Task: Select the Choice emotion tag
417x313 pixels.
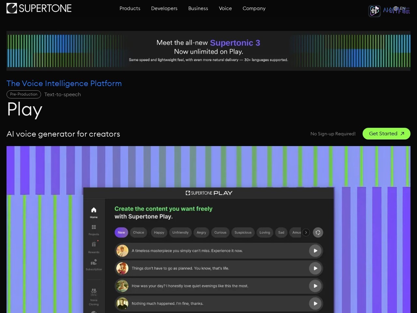Action: pos(138,232)
